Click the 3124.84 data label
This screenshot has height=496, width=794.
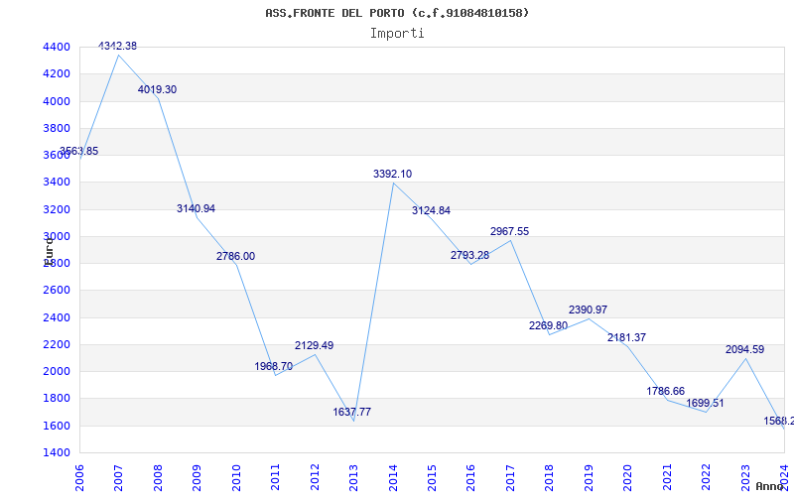point(431,210)
